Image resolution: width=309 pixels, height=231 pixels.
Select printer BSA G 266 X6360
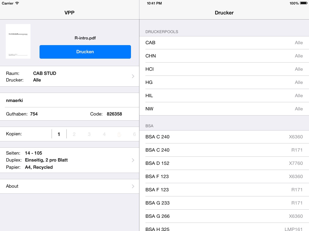tap(224, 216)
